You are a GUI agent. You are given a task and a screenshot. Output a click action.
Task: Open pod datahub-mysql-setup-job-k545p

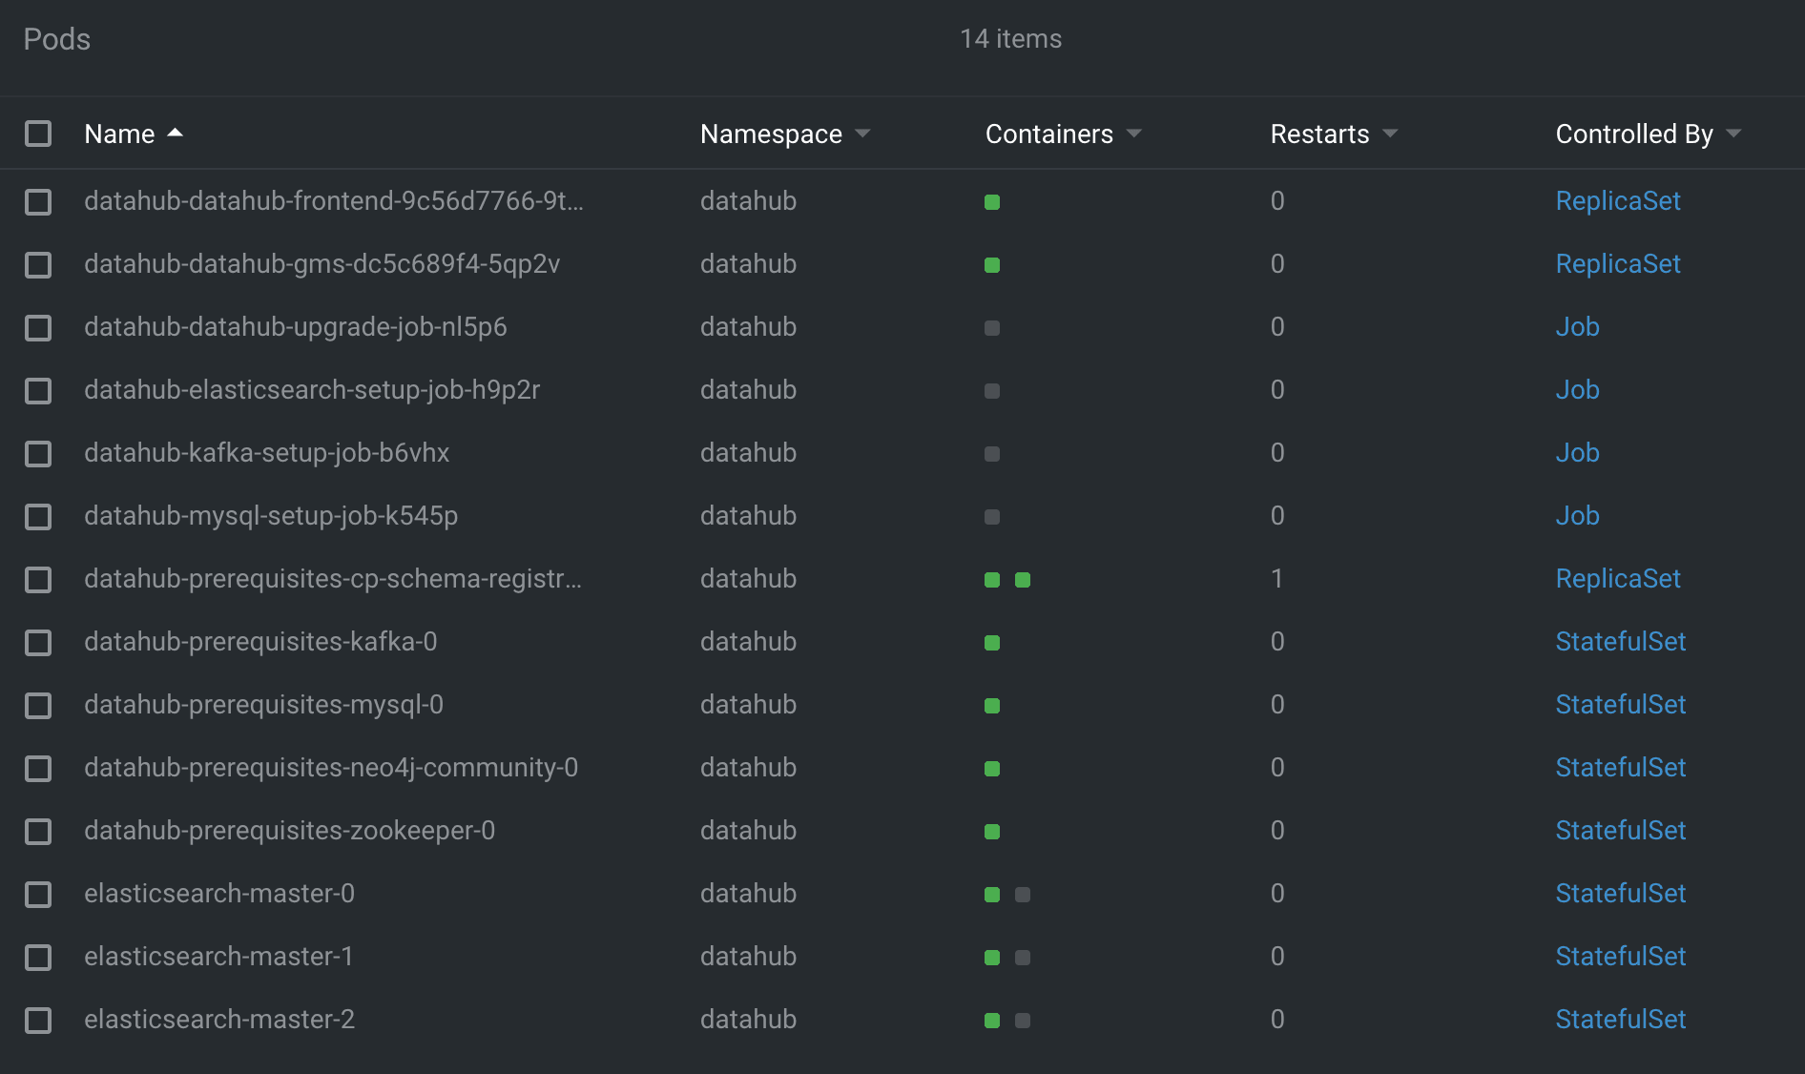[271, 516]
